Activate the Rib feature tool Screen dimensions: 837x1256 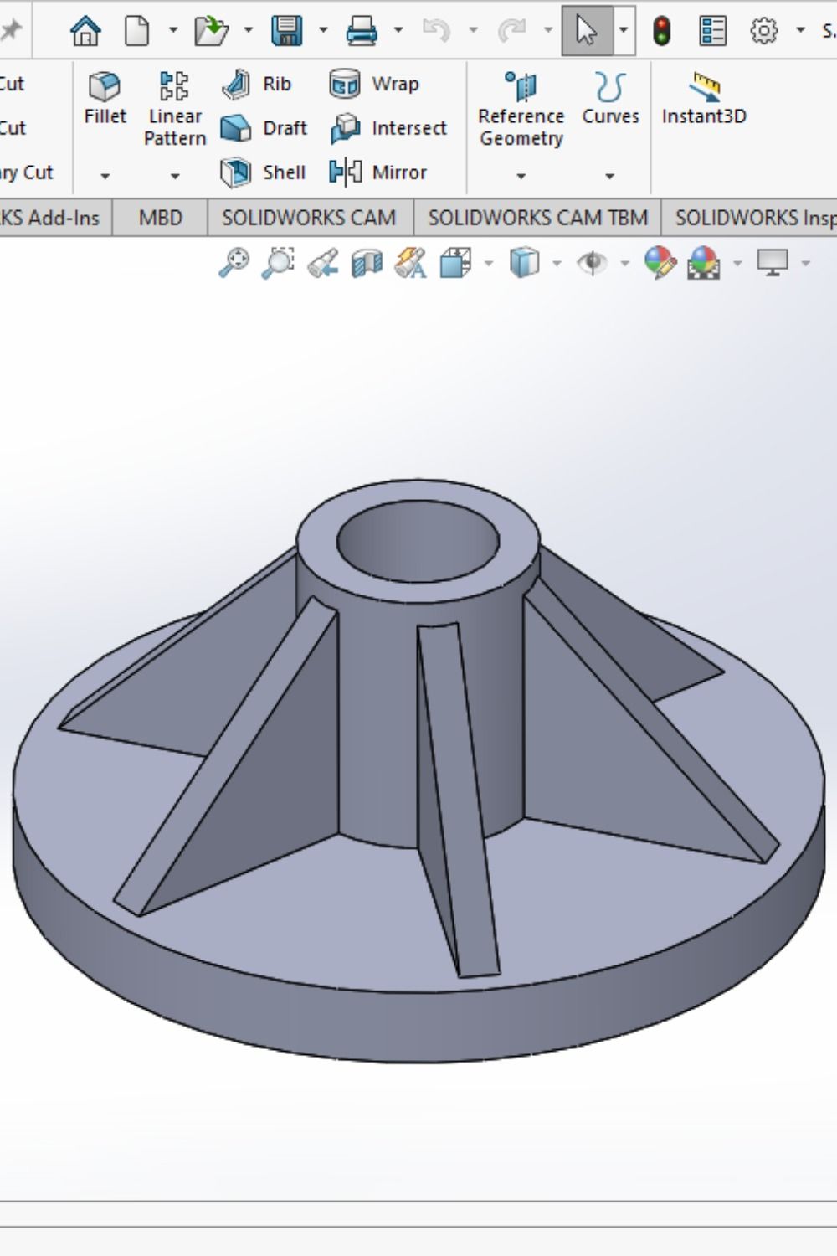[x=259, y=84]
